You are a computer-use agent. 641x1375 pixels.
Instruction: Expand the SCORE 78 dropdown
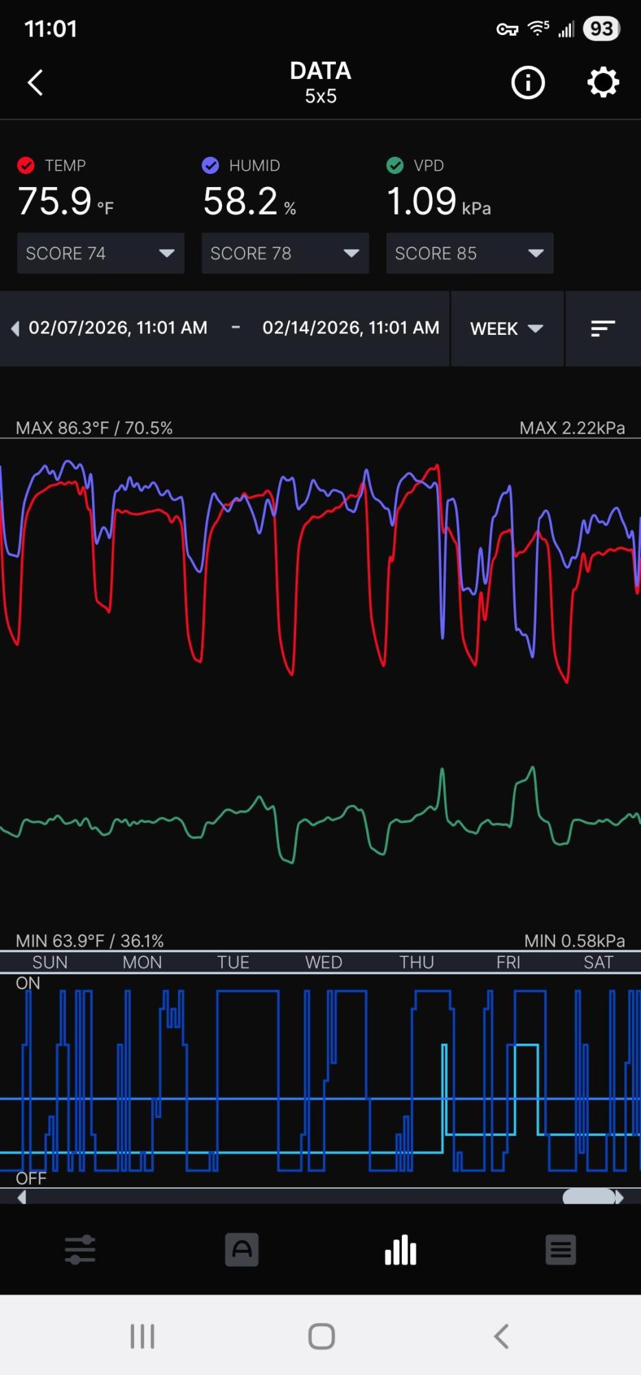click(x=285, y=253)
